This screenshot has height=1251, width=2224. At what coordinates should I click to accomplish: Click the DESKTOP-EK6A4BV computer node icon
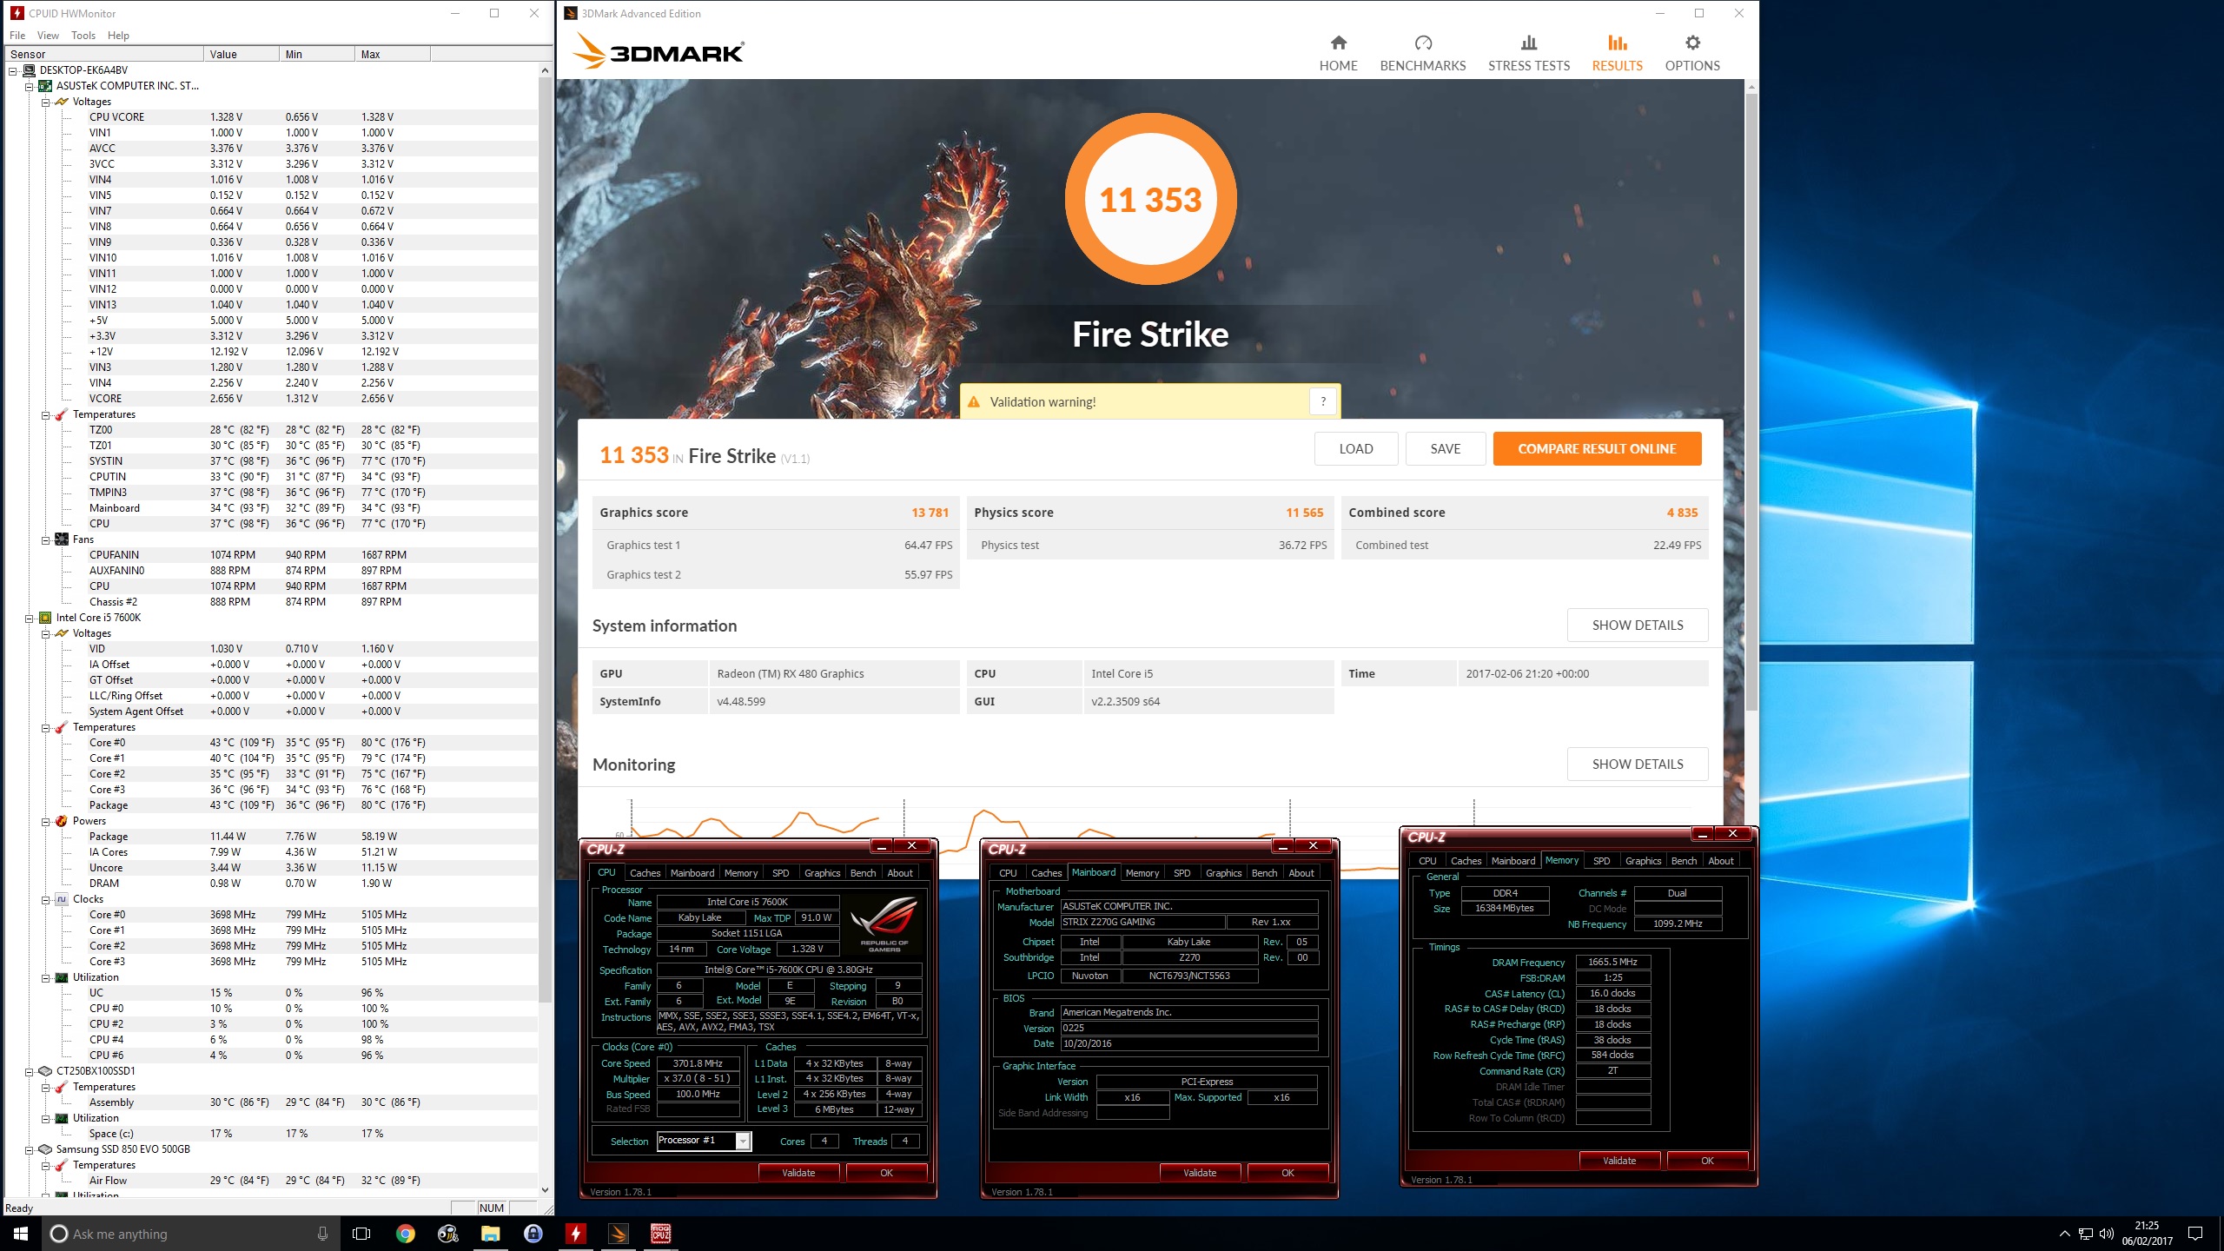[29, 70]
